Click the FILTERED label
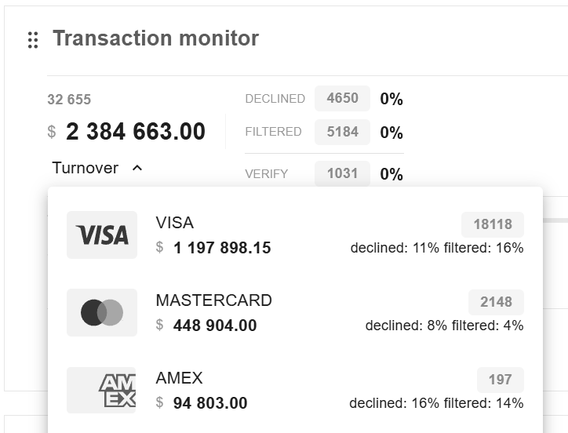 coord(273,132)
